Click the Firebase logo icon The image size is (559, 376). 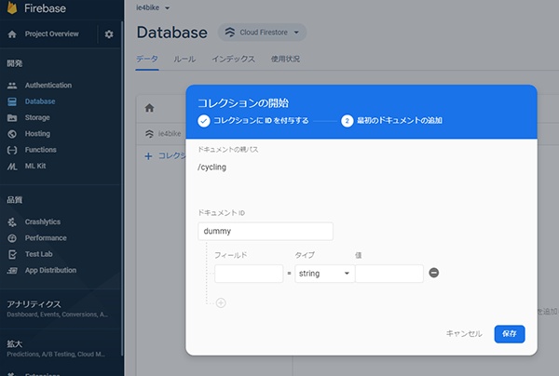tap(12, 7)
